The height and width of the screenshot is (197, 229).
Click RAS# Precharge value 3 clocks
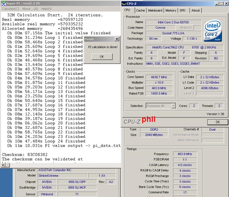coord(185,176)
